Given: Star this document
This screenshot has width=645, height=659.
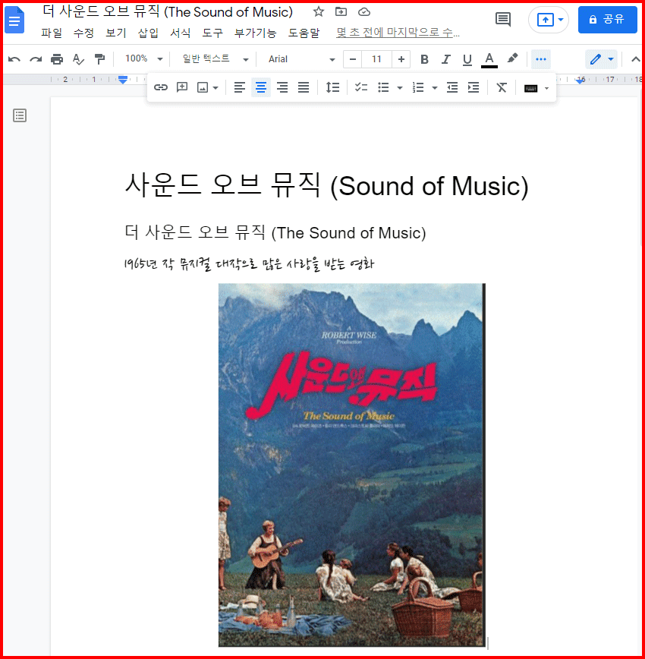Looking at the screenshot, I should coord(319,12).
